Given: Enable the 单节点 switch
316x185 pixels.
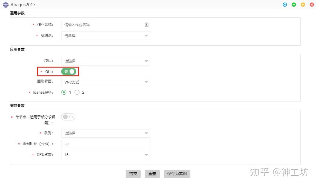Looking at the screenshot, I should pyautogui.click(x=68, y=117).
